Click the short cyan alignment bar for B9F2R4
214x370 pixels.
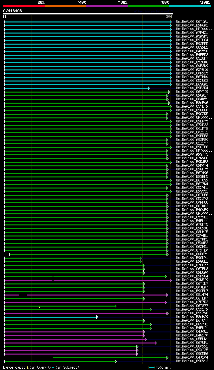pyautogui.click(x=77, y=88)
